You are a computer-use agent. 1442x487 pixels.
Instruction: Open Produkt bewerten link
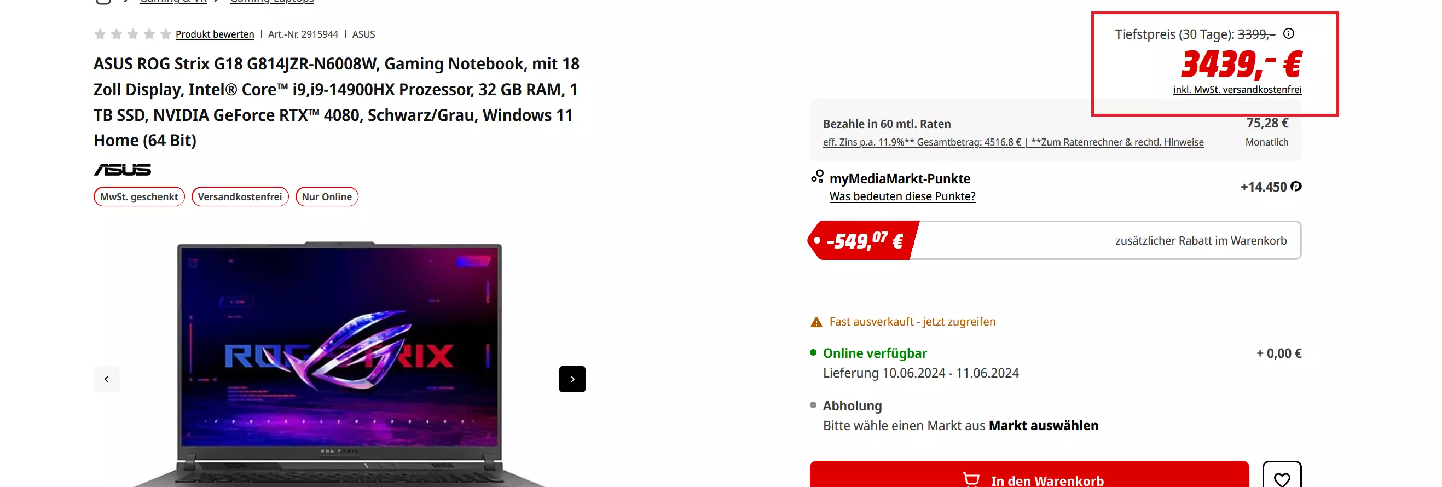pyautogui.click(x=215, y=34)
